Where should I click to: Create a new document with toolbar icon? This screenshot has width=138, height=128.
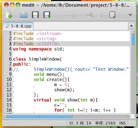tap(9, 15)
